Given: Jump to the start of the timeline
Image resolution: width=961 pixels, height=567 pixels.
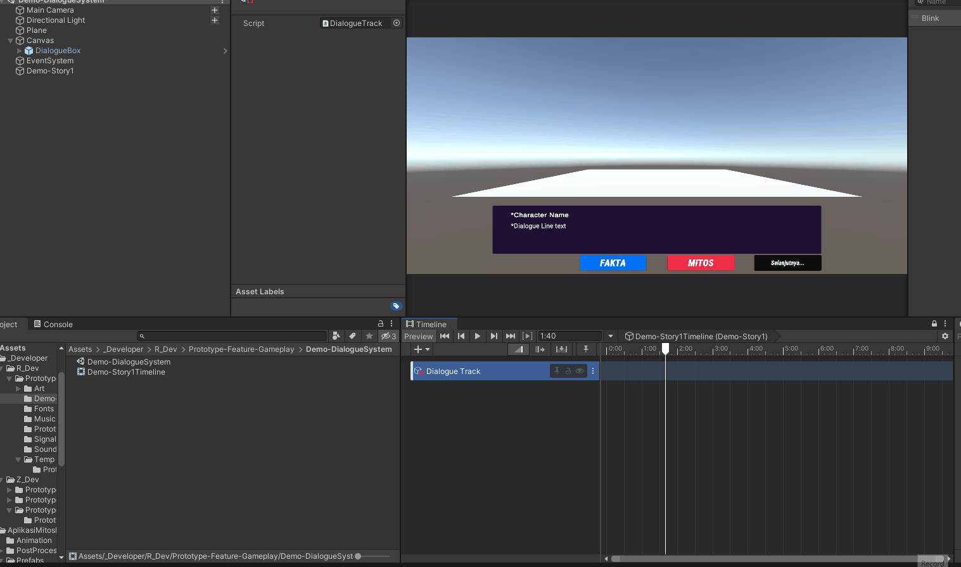Looking at the screenshot, I should coord(445,336).
